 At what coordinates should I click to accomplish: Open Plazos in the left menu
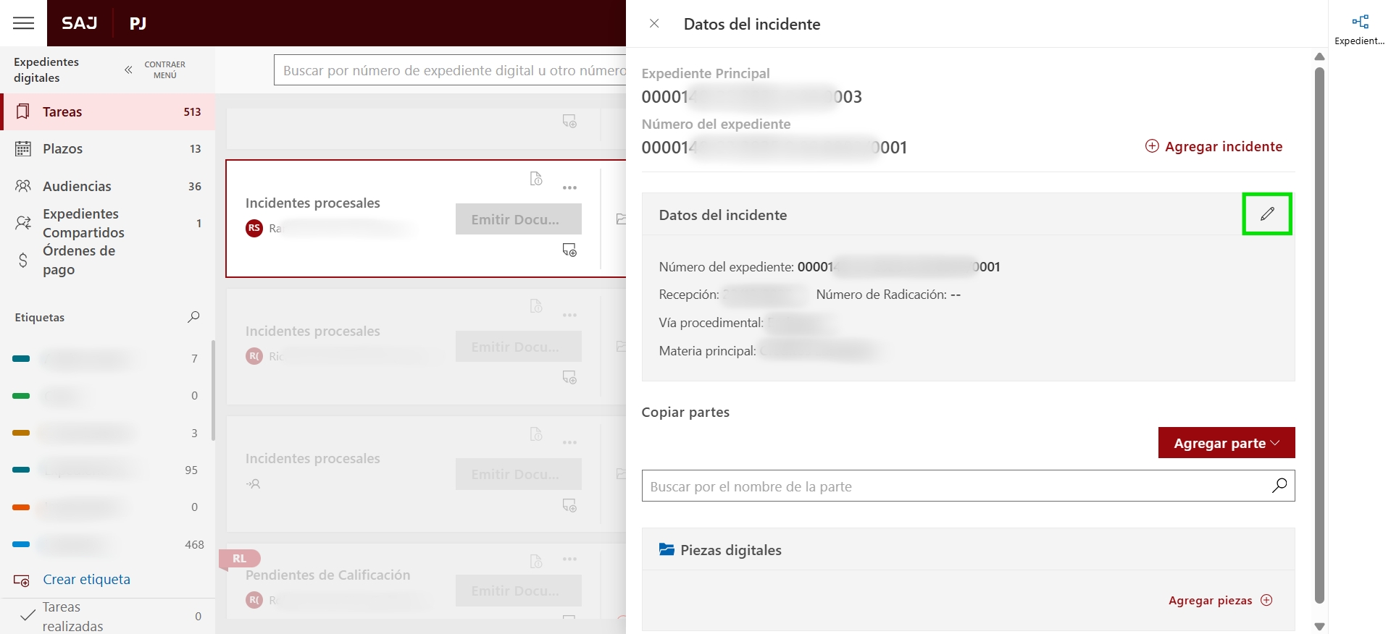(x=62, y=149)
